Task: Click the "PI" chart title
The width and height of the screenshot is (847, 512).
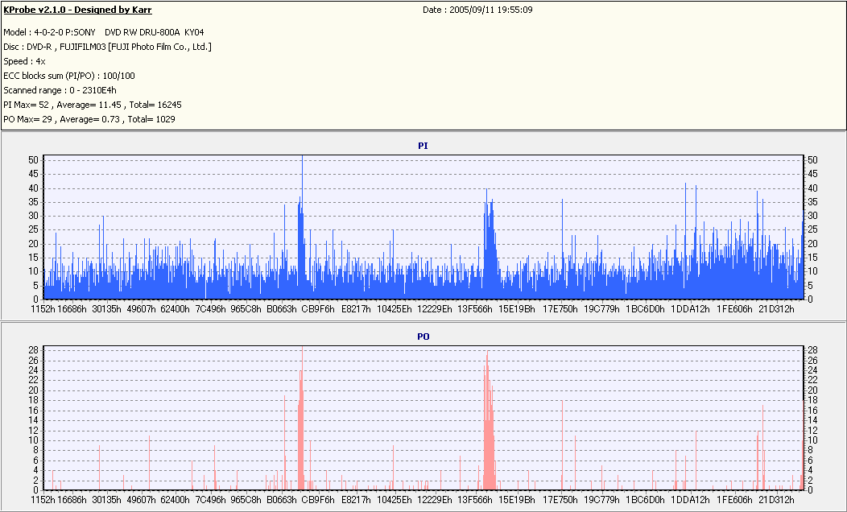Action: (423, 146)
